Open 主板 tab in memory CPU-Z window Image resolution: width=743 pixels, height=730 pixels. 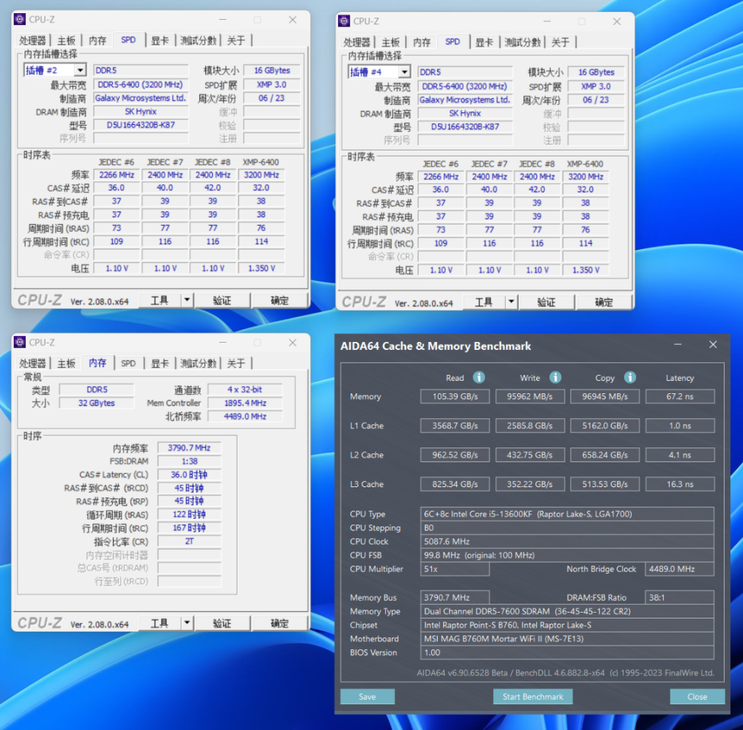click(x=66, y=364)
